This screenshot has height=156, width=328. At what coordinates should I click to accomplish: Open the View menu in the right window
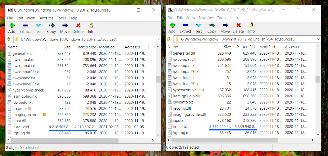(x=191, y=18)
